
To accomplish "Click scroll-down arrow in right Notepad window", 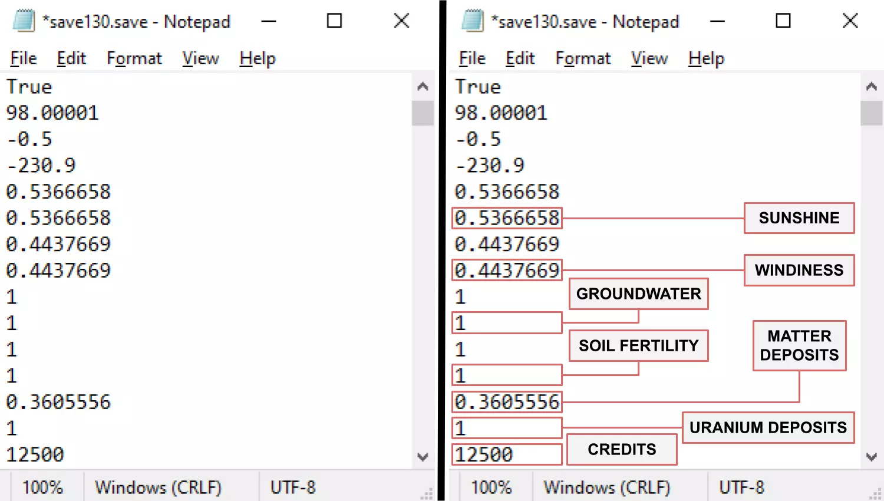I will 872,457.
